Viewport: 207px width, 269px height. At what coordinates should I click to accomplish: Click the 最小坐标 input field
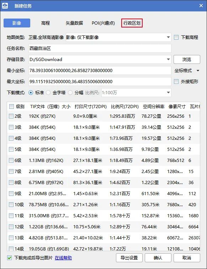[100, 71]
